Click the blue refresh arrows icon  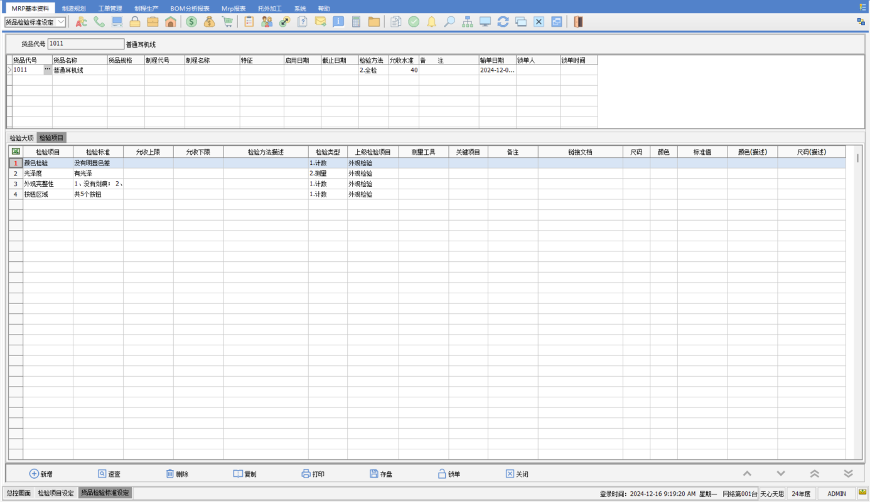pyautogui.click(x=503, y=22)
